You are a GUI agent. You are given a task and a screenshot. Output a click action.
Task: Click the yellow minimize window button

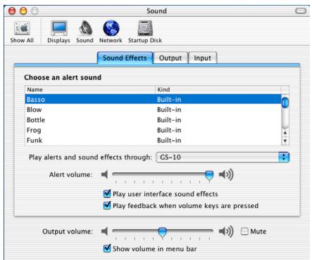click(x=23, y=11)
